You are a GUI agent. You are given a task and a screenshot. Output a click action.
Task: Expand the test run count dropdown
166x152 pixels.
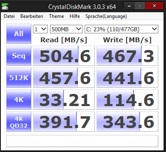pyautogui.click(x=40, y=29)
